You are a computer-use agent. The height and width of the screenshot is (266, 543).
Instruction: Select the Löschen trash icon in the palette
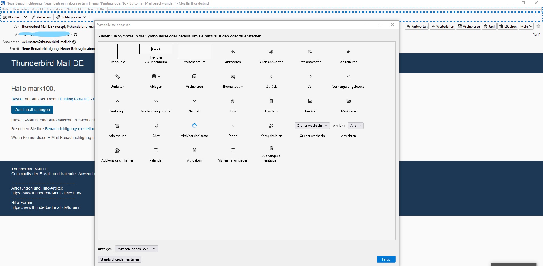[x=271, y=101]
